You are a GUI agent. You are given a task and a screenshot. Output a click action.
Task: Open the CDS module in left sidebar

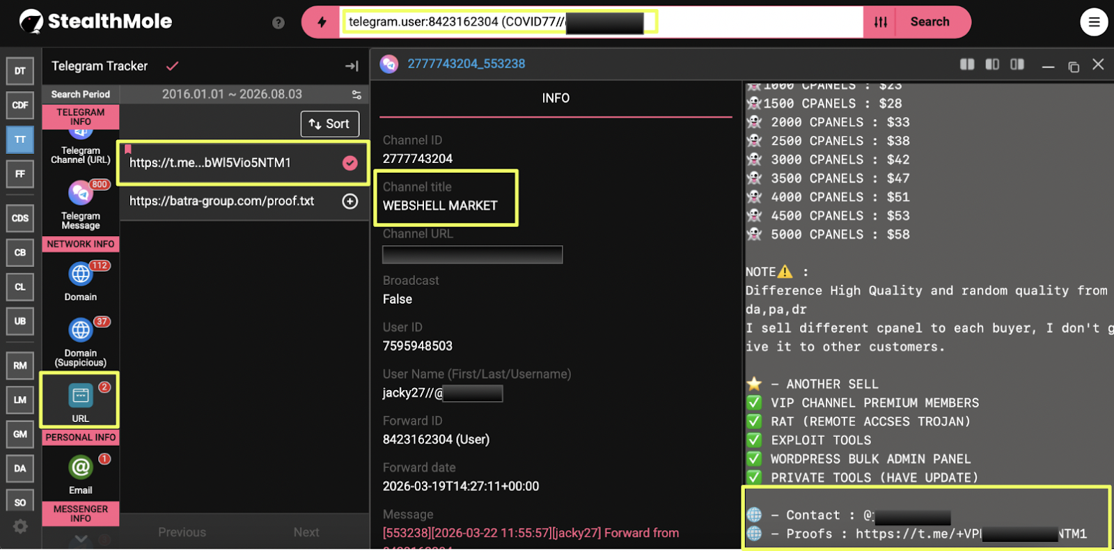(x=20, y=218)
